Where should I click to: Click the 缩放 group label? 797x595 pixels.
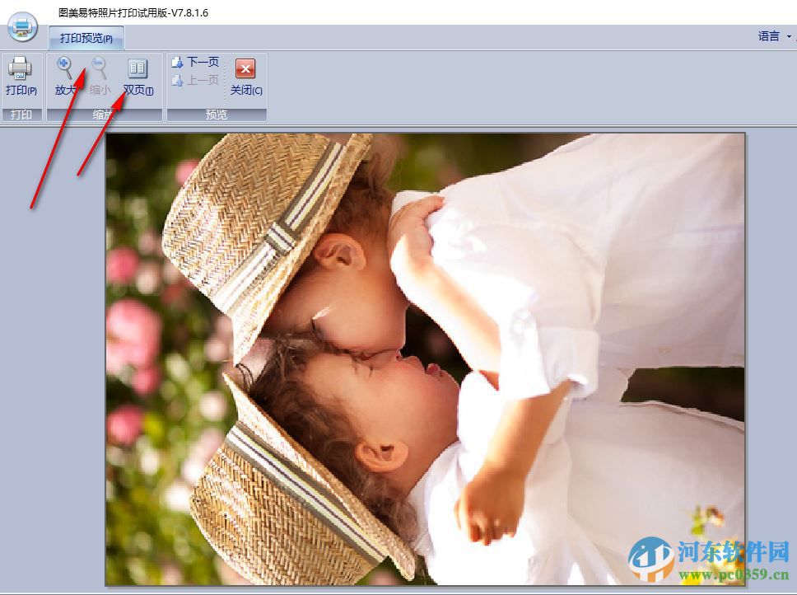(x=105, y=115)
